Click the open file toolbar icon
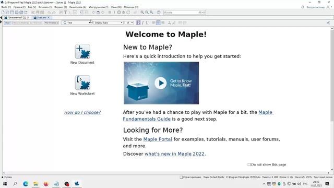The height and width of the screenshot is (188, 334). (7, 13)
